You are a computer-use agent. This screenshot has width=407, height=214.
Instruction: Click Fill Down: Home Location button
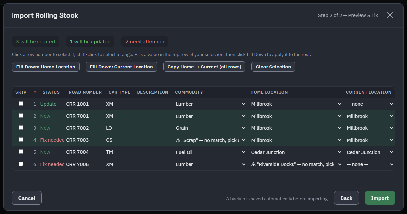[x=46, y=67]
